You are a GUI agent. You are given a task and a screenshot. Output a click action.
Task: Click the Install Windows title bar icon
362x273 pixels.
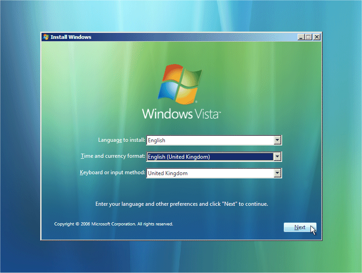(x=46, y=37)
